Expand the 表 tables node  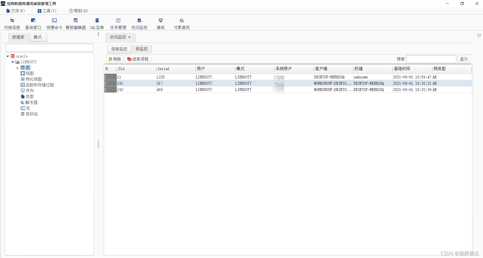pyautogui.click(x=17, y=68)
